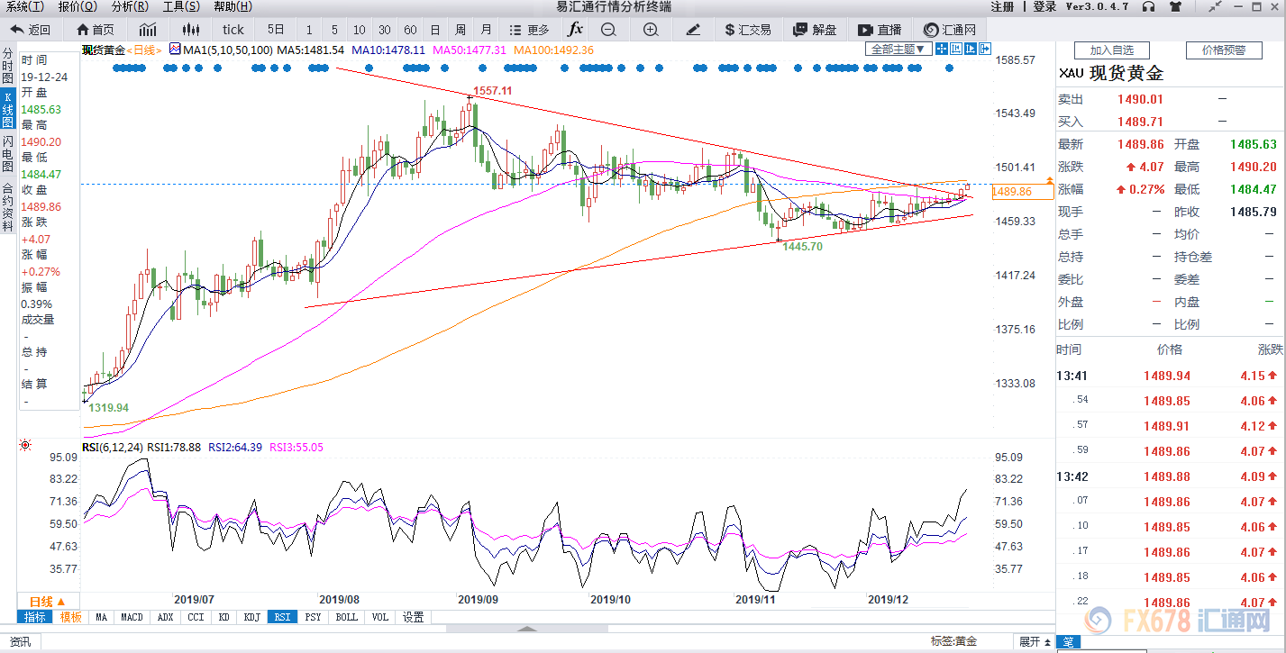Switch to candlestick chart icon
Image resolution: width=1286 pixels, height=653 pixels.
[x=189, y=30]
